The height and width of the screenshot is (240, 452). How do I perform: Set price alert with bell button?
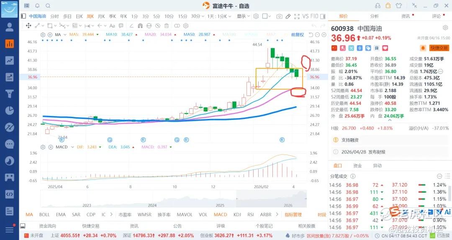click(423, 48)
